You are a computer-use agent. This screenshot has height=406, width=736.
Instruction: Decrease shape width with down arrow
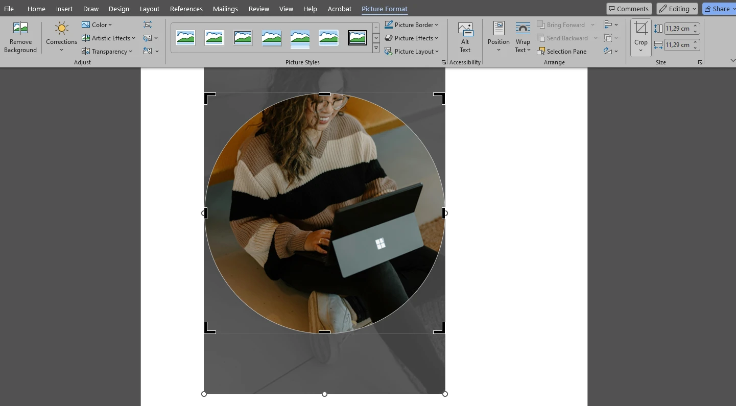(696, 48)
